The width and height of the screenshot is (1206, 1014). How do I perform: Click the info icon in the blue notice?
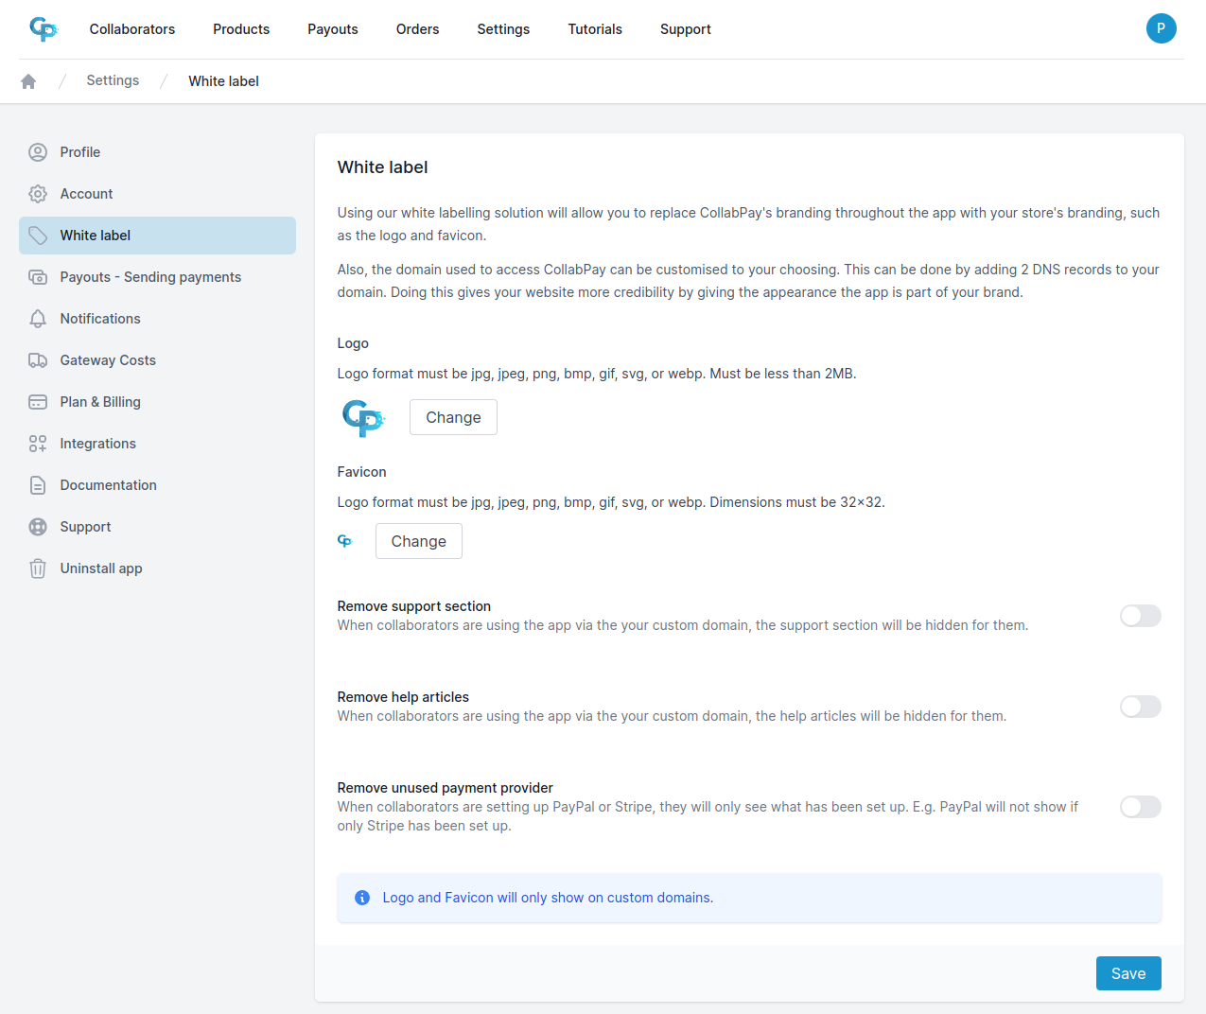tap(362, 898)
